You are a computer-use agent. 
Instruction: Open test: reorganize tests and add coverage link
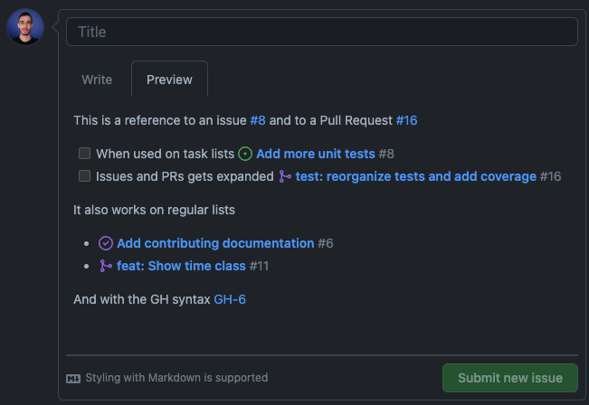[x=415, y=176]
